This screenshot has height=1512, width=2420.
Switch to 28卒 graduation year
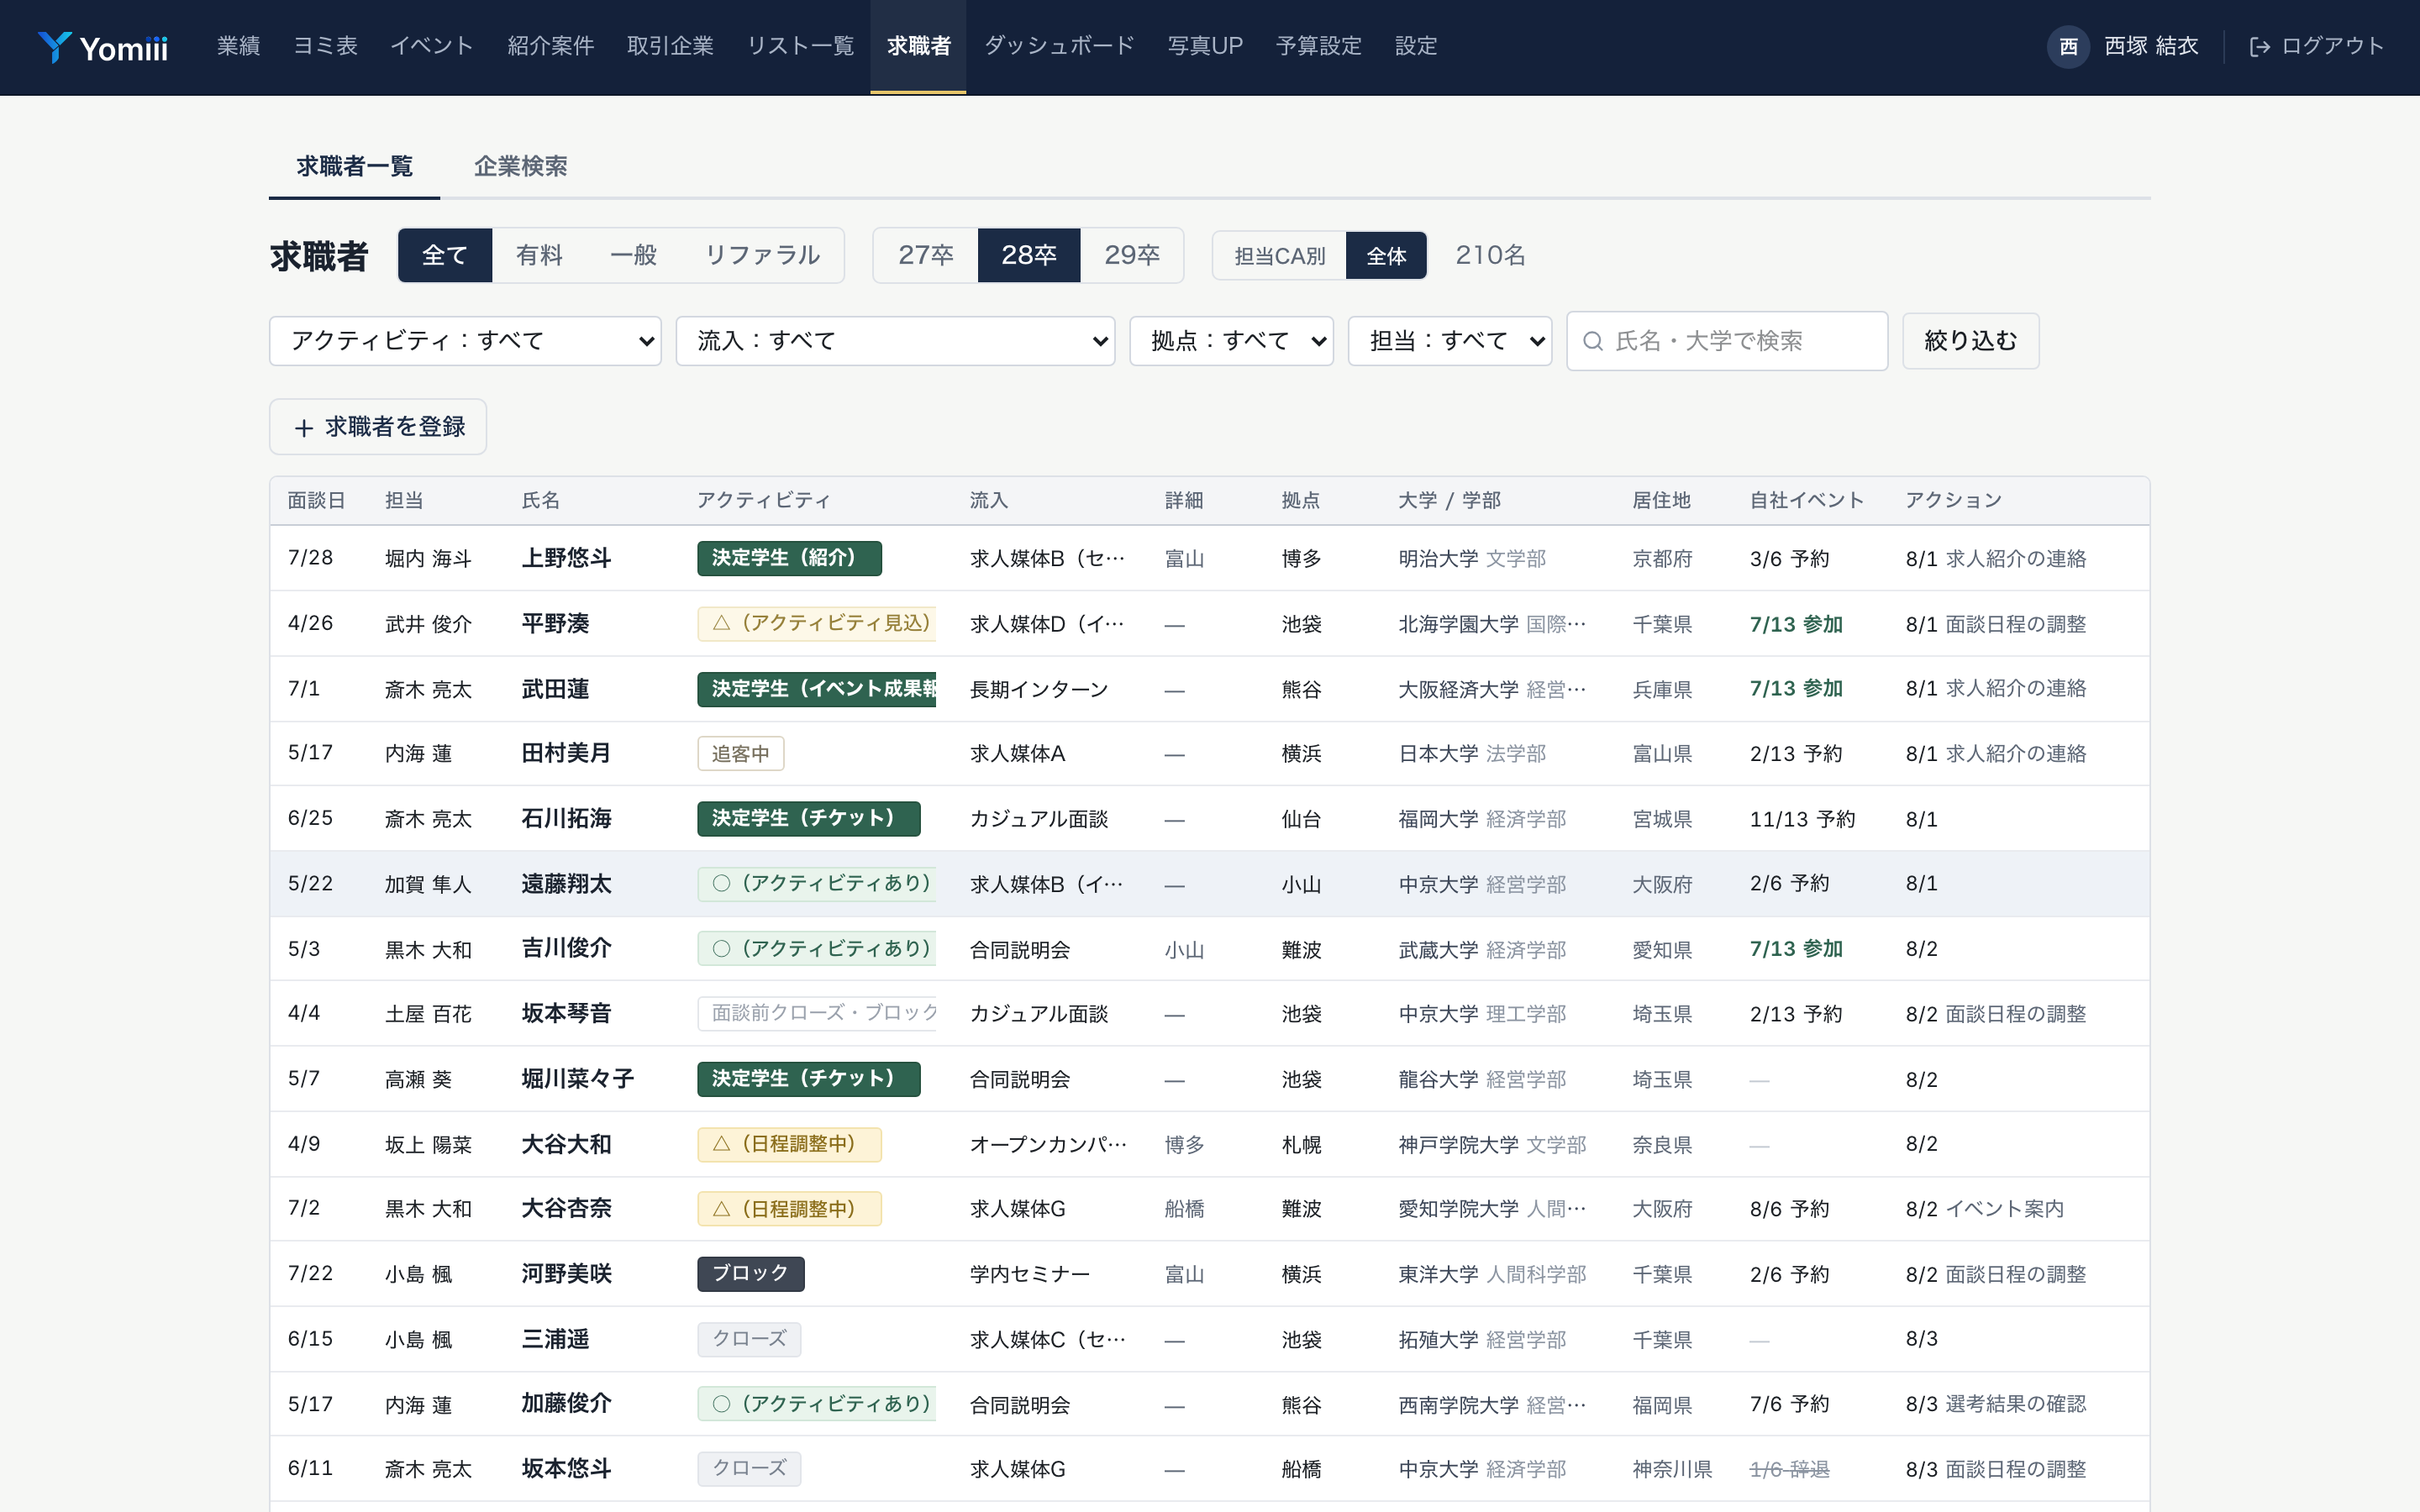[x=1029, y=256]
